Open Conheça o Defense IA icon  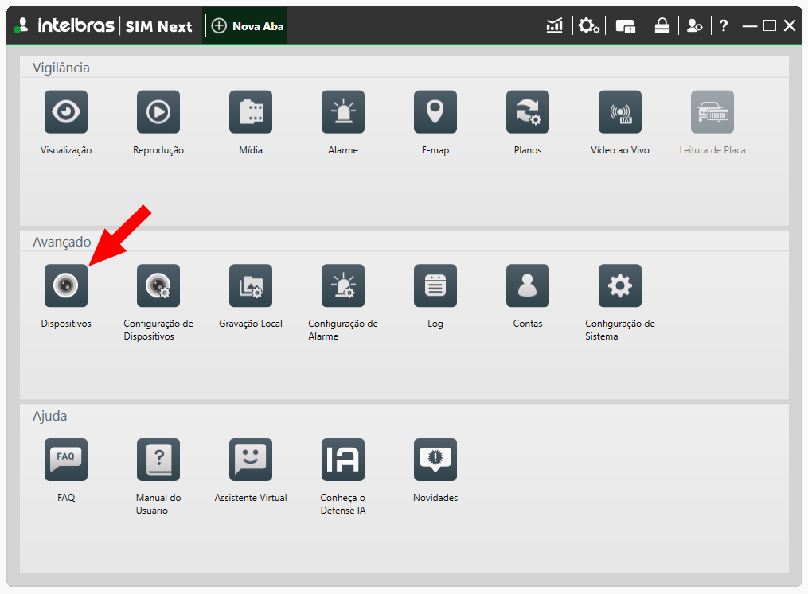click(x=342, y=459)
